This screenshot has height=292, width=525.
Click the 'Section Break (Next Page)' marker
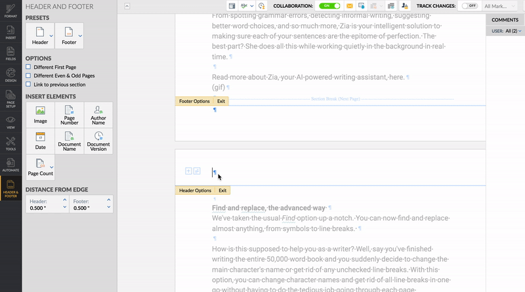click(x=335, y=99)
